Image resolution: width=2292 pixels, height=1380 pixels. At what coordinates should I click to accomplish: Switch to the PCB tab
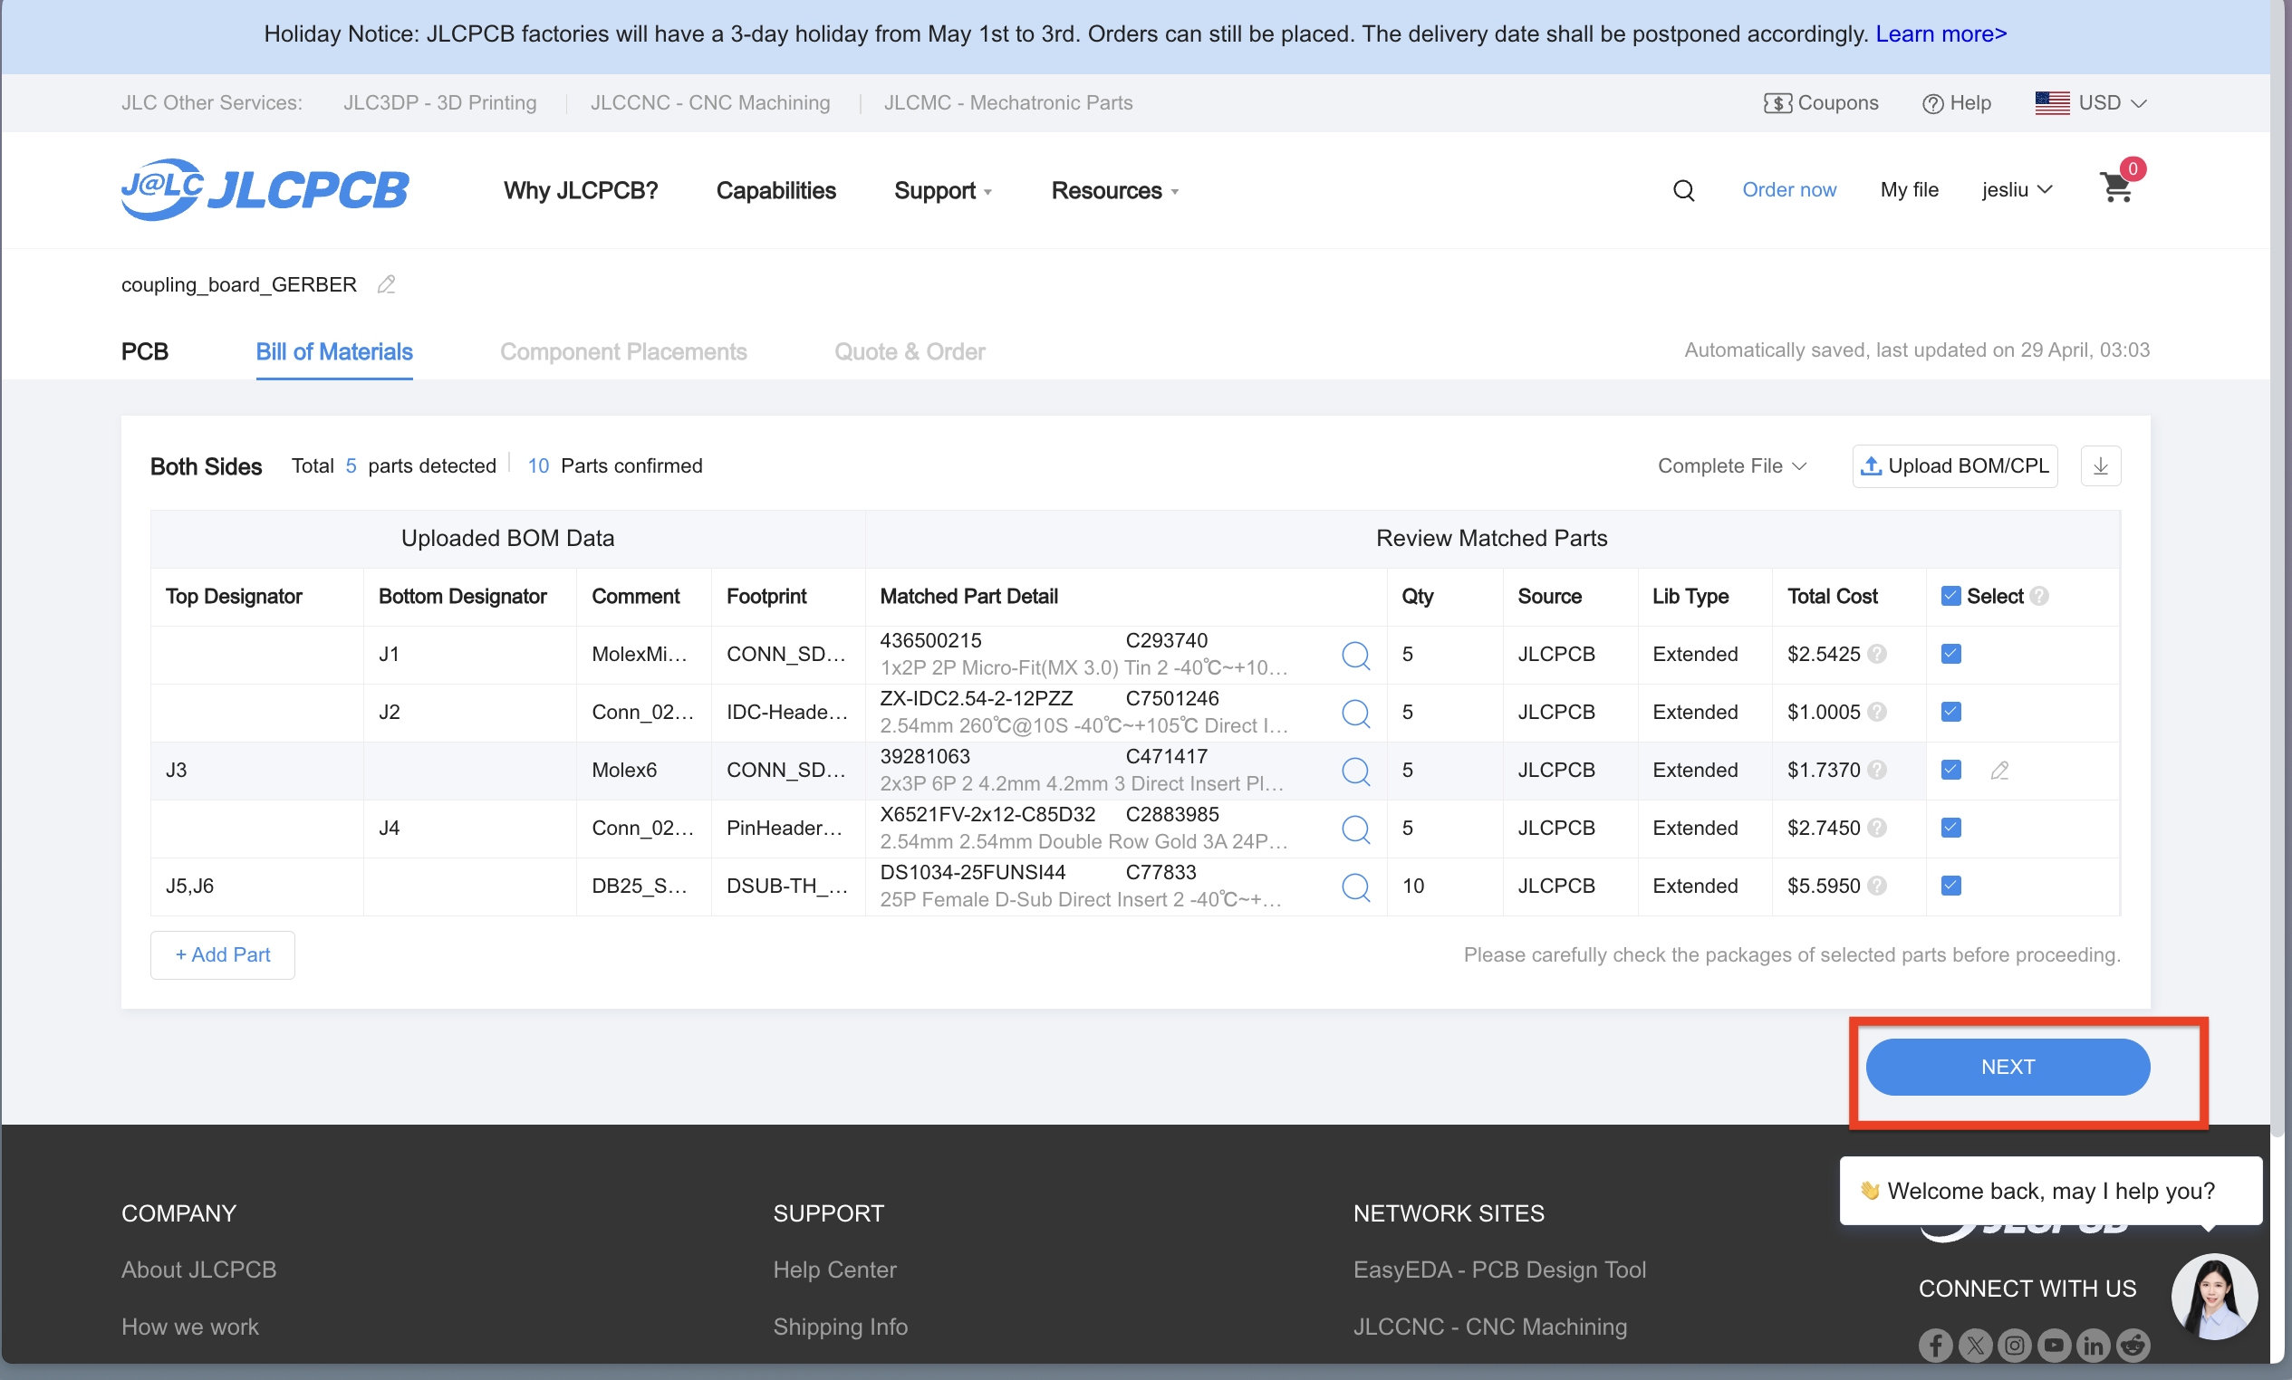pyautogui.click(x=145, y=351)
